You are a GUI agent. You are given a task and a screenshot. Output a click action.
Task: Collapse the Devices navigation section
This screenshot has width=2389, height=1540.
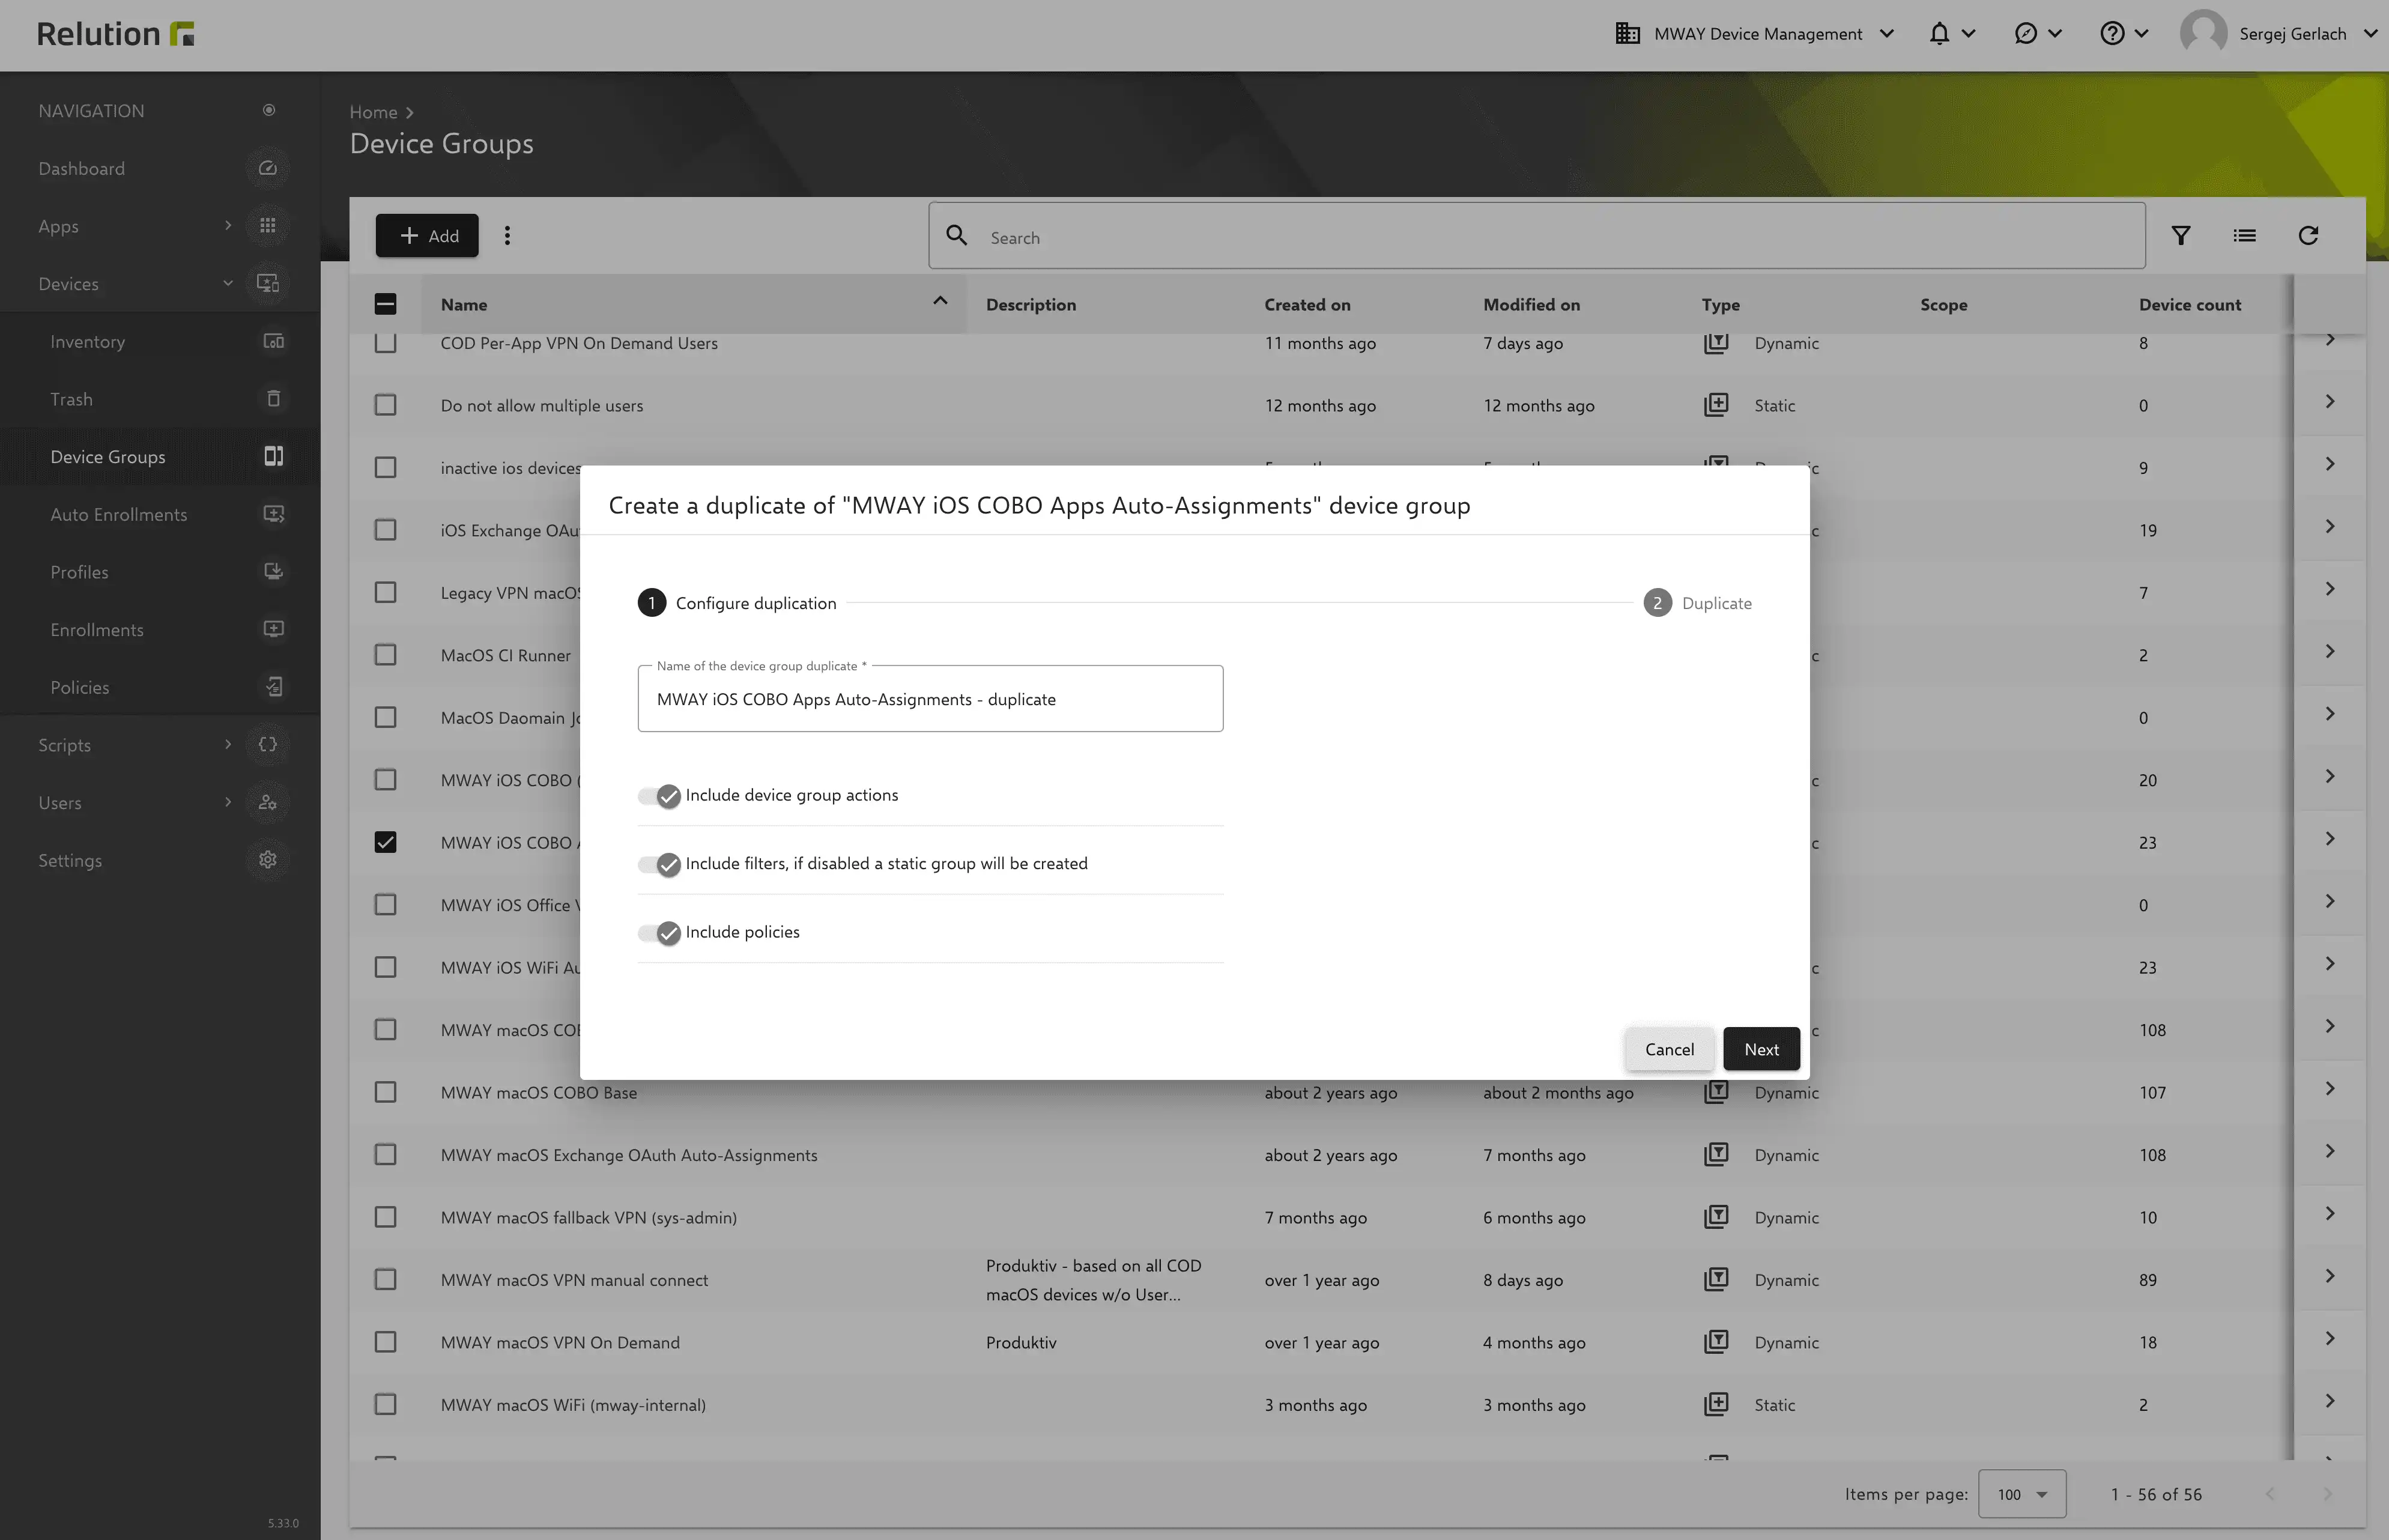point(228,283)
